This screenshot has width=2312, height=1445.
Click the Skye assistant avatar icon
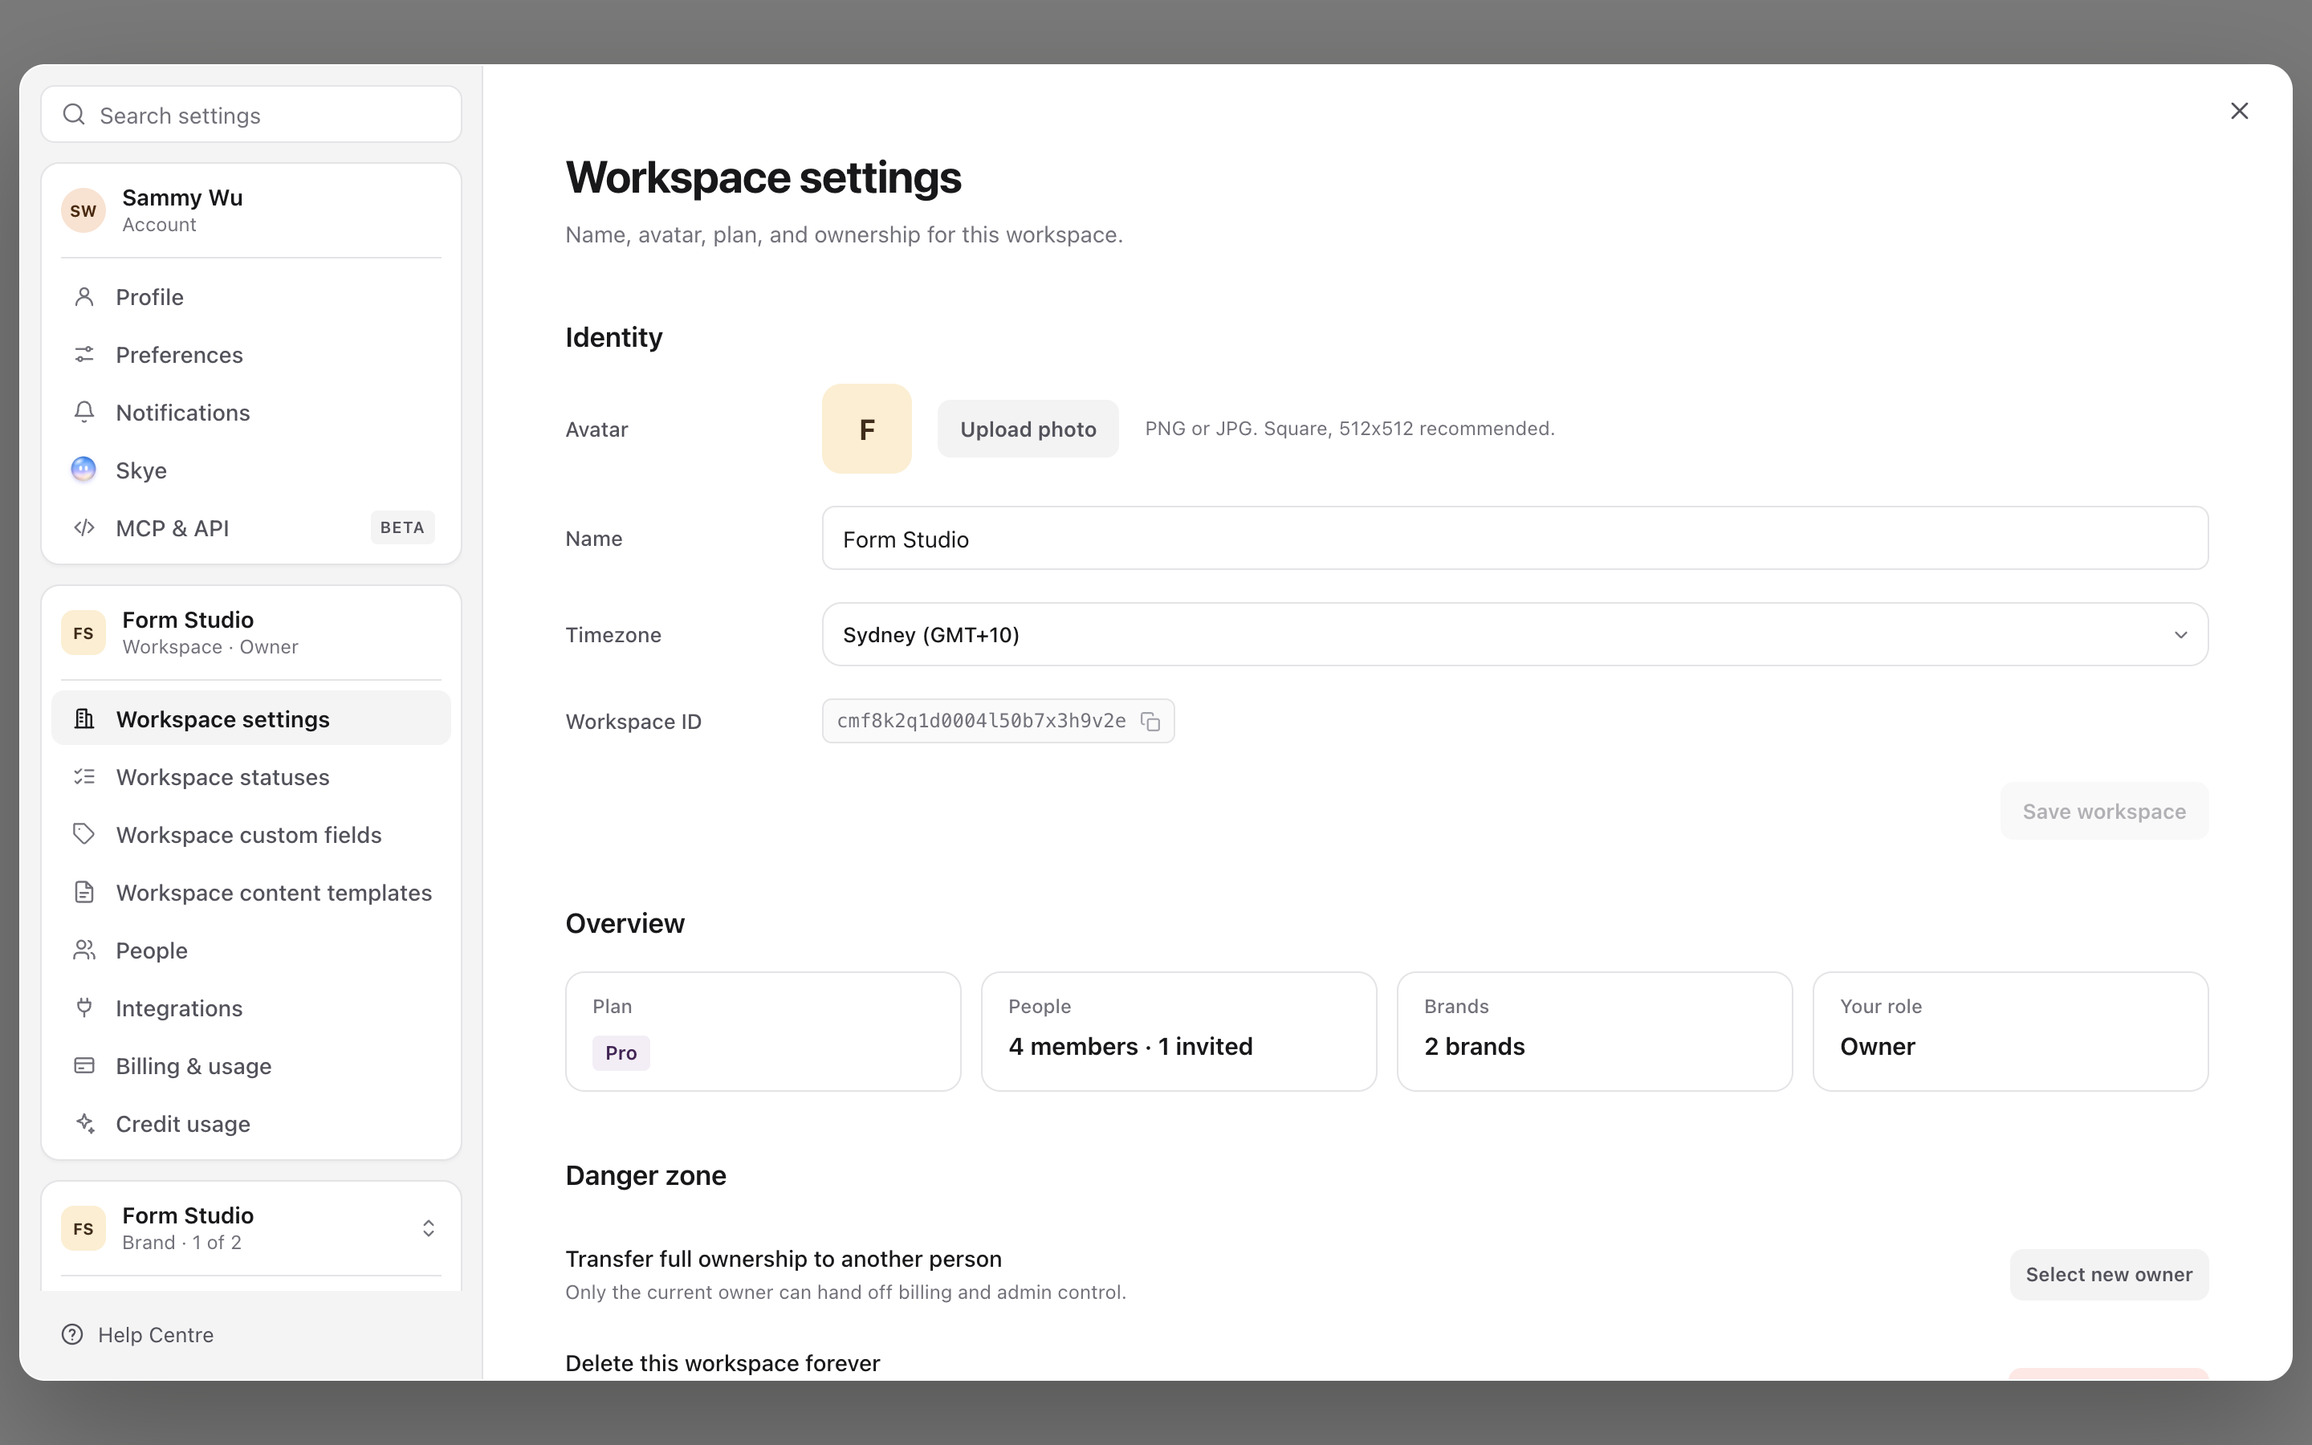84,470
